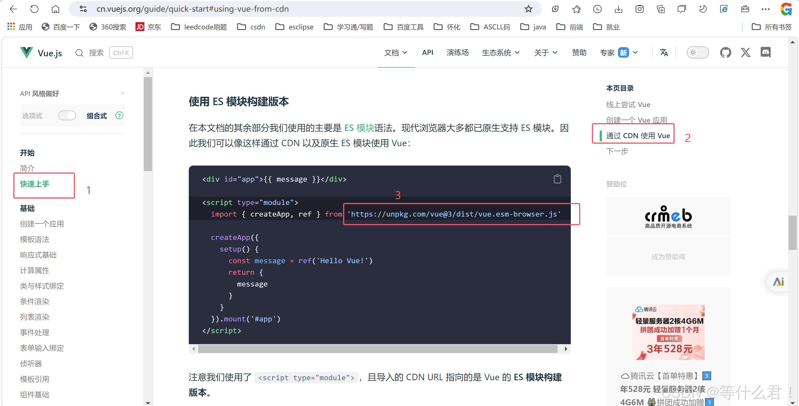Follow the ES 模块 green hyperlink
This screenshot has width=799, height=406.
click(359, 128)
